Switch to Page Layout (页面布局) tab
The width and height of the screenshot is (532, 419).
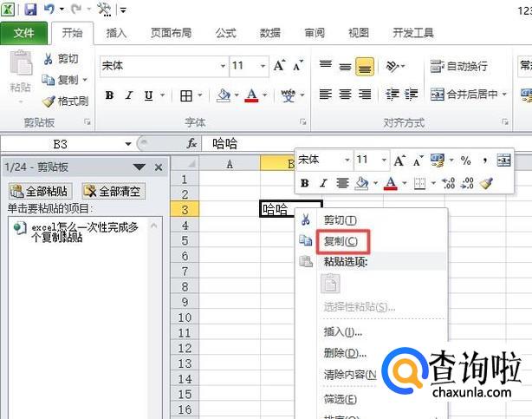point(171,33)
